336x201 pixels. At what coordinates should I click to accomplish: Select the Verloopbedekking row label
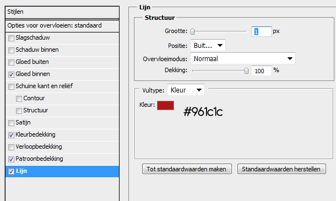pyautogui.click(x=39, y=146)
